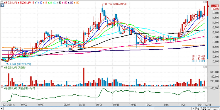Viewport: 220px width, 110px height.
Task: Click the scrollbar right arrow button
Action: tap(194, 108)
